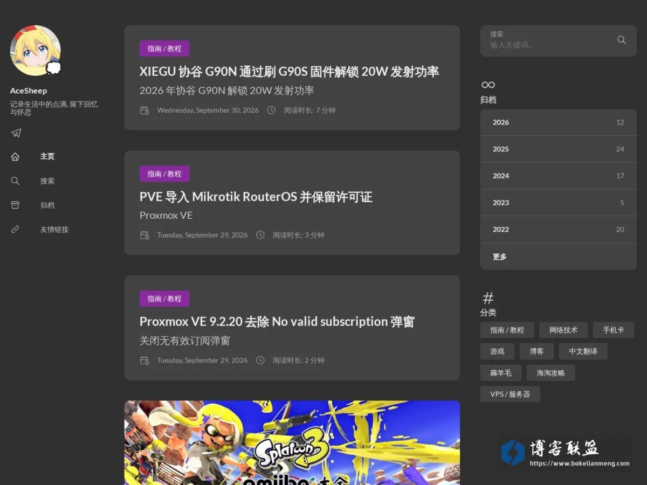Screen dimensions: 647x485
Task: Open the 2026 archive row
Action: [x=559, y=122]
